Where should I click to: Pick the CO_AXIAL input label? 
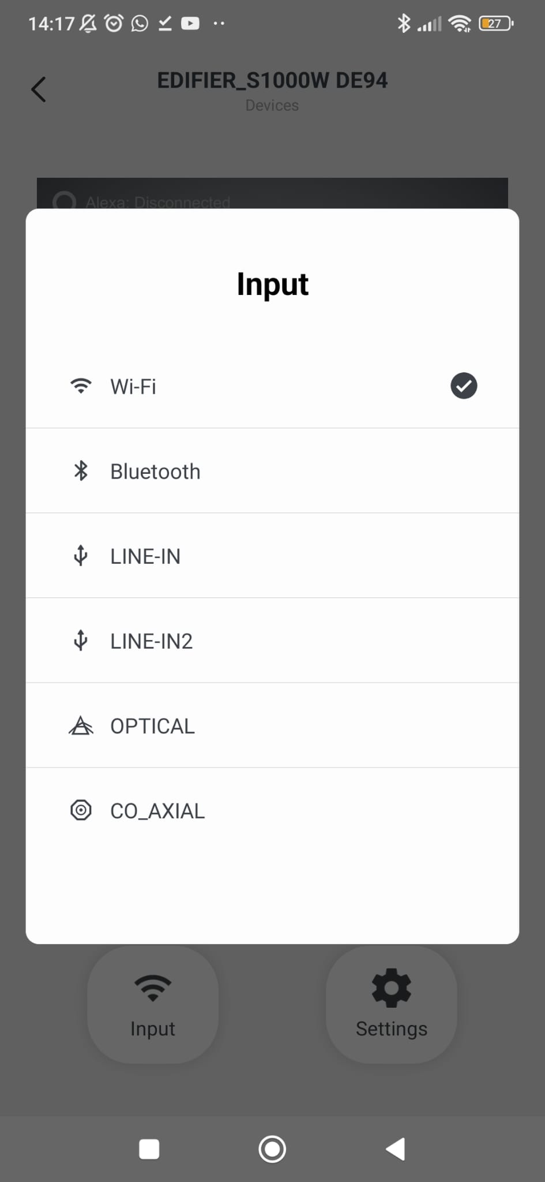(x=157, y=811)
